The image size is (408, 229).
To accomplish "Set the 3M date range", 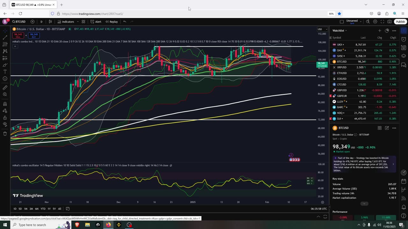I will pos(31,209).
